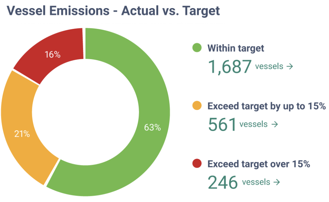Screen dimensions: 329x202
Task: Open the 'vessels' link beside 246
Action: (256, 182)
